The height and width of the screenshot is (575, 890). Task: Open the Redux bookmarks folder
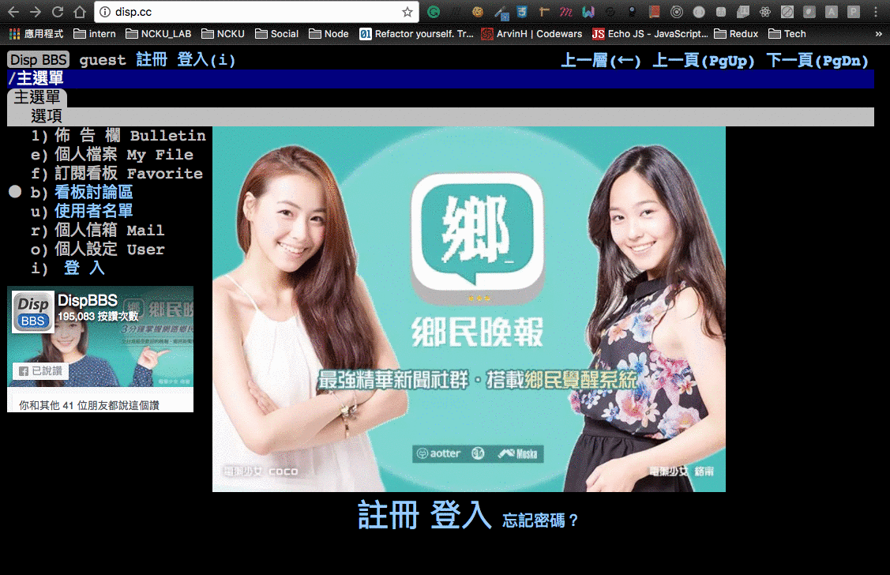(736, 34)
